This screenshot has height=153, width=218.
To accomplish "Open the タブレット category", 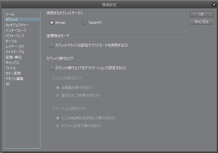I will click(x=22, y=20).
